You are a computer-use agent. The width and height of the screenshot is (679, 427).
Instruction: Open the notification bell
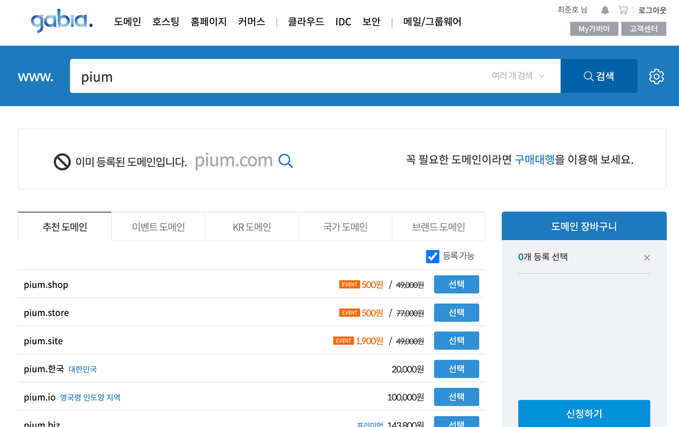(x=605, y=10)
